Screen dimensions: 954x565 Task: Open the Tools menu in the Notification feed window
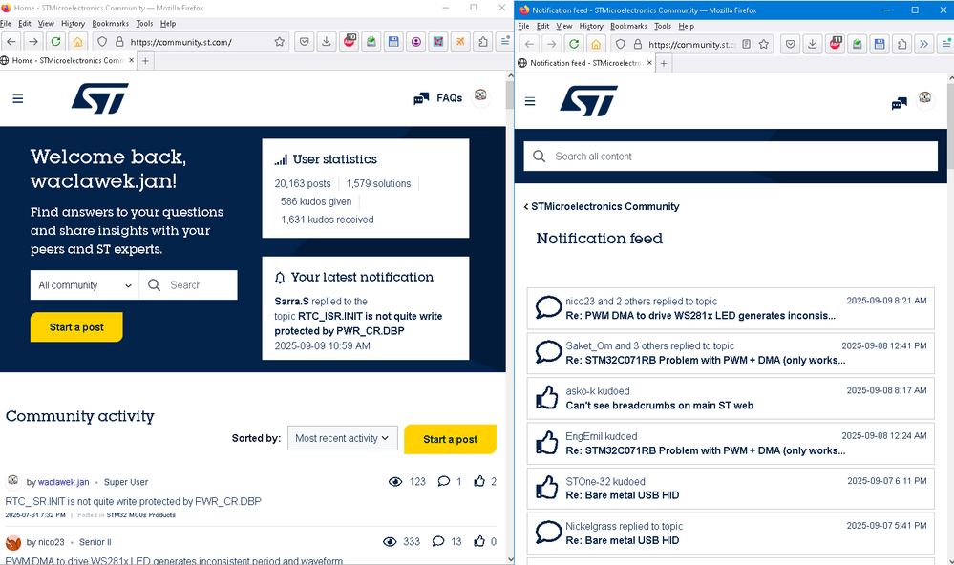click(x=663, y=26)
